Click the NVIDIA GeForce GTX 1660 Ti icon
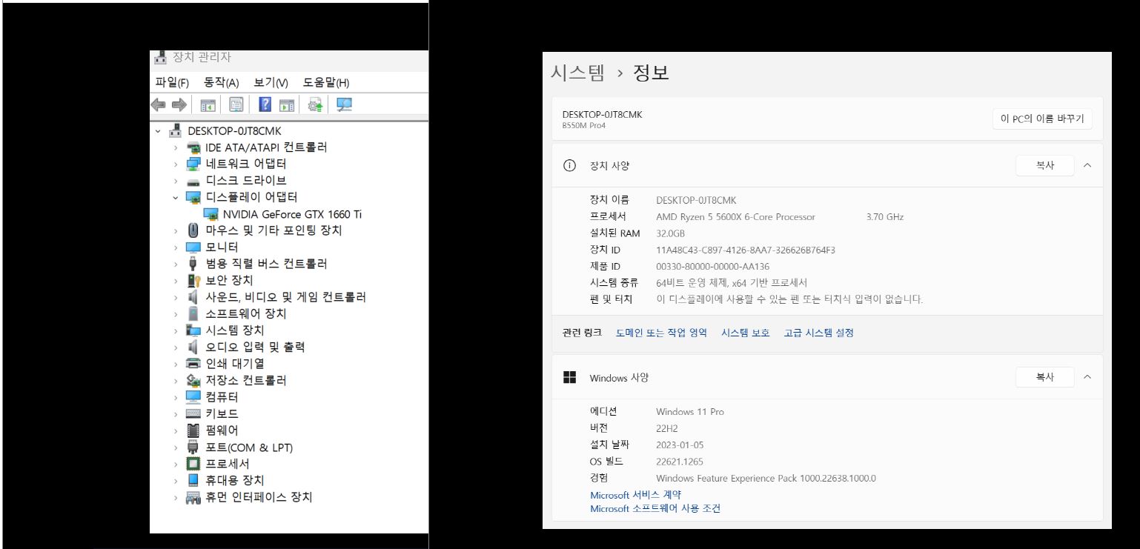The height and width of the screenshot is (549, 1140). pos(211,214)
